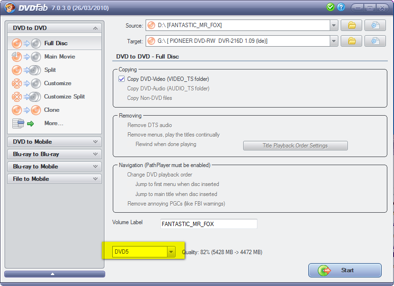The height and width of the screenshot is (286, 394).
Task: Select Customize Split copy mode
Action: coord(55,97)
